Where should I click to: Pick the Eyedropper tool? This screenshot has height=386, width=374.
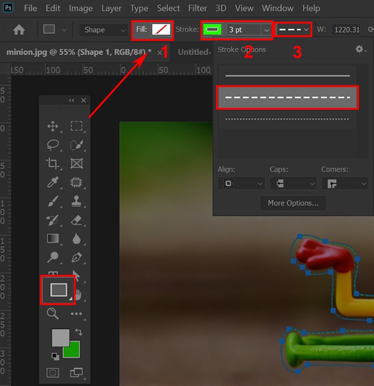53,182
